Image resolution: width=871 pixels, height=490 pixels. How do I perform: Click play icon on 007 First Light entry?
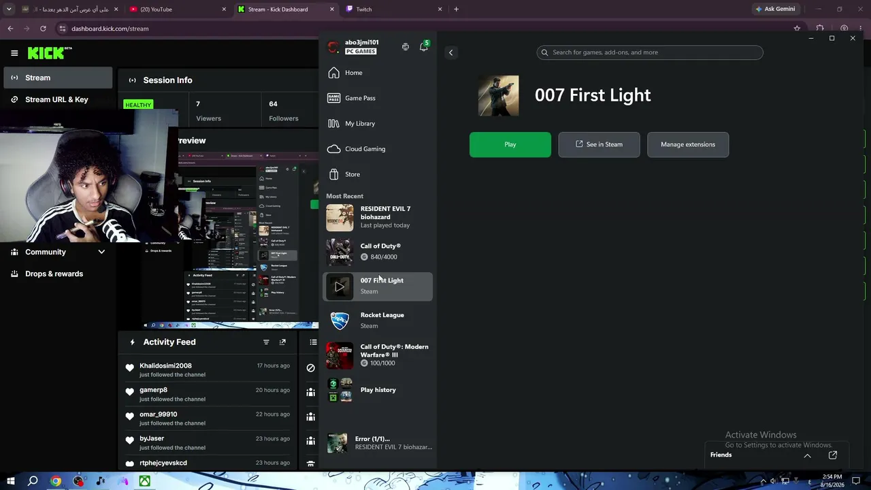click(x=340, y=287)
